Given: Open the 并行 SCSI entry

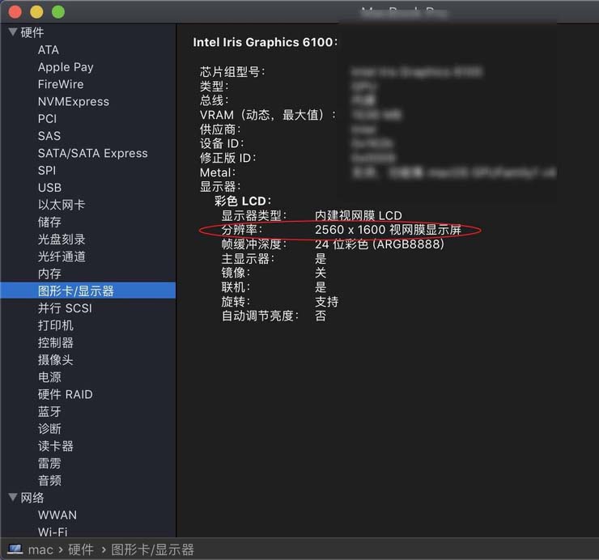Looking at the screenshot, I should 65,308.
